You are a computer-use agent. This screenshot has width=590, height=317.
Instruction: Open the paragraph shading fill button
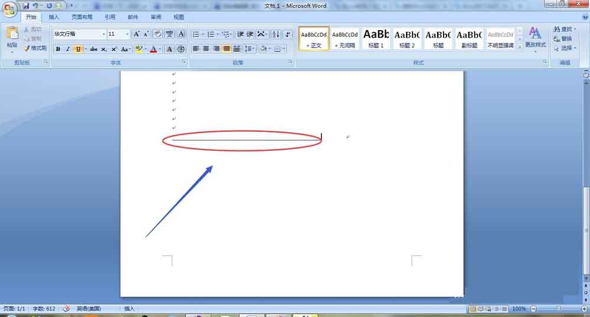(263, 49)
